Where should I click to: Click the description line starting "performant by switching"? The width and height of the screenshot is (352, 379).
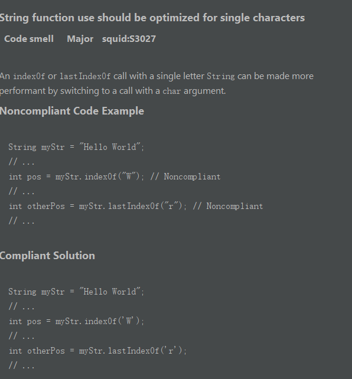coord(113,91)
